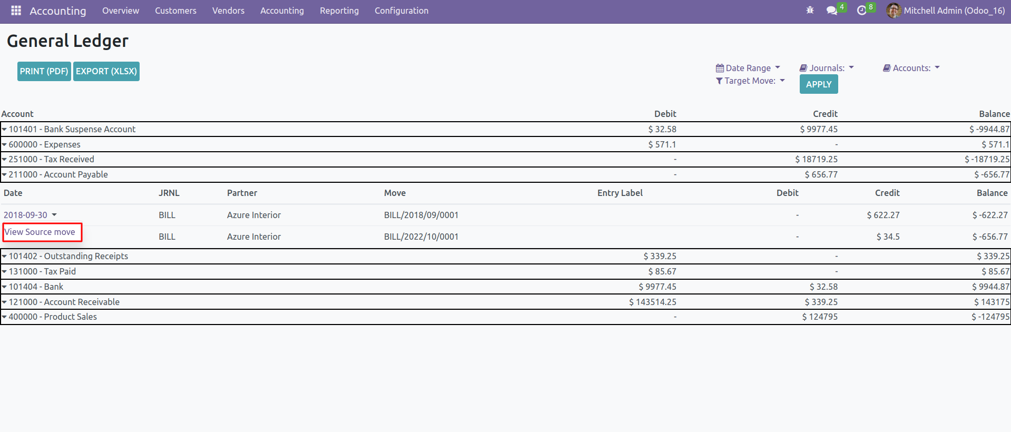Open the Accounts filter dropdown
Image resolution: width=1011 pixels, height=432 pixels.
click(x=912, y=68)
